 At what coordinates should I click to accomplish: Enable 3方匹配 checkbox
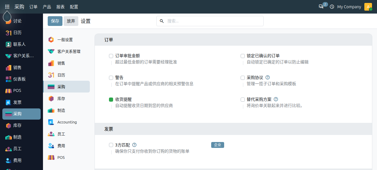pyautogui.click(x=111, y=145)
